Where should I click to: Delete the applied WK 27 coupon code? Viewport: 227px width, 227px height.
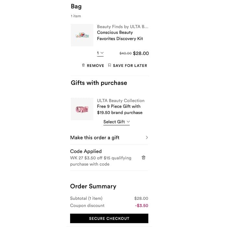point(144,158)
